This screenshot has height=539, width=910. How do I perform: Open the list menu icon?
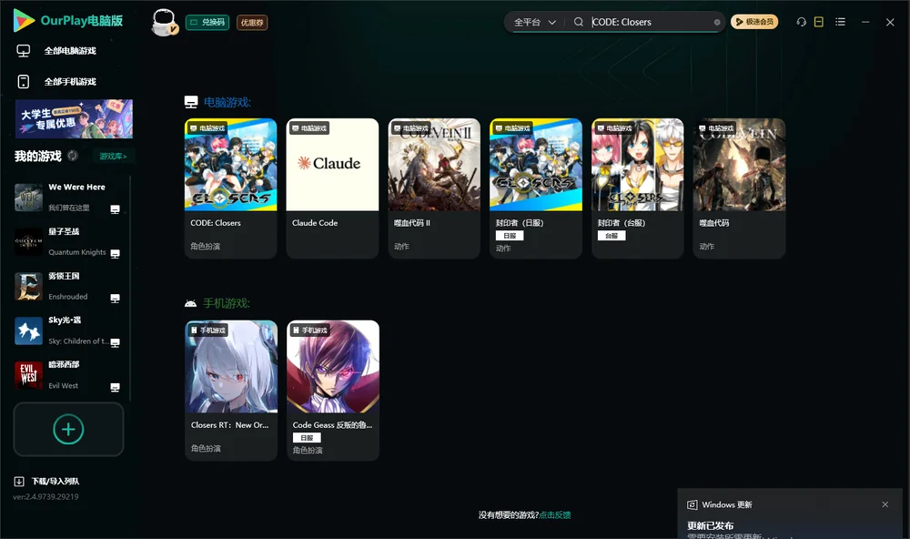840,22
